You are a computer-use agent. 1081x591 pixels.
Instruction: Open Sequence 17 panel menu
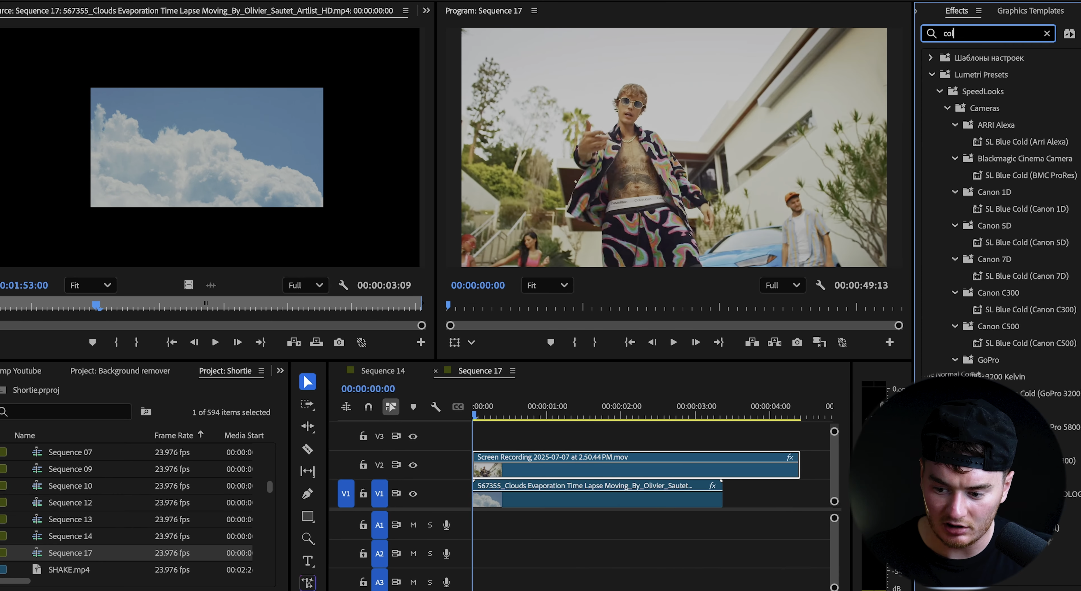pos(512,371)
